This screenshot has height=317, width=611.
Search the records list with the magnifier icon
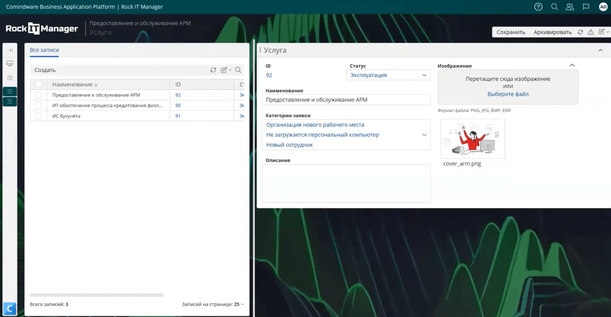(x=238, y=70)
